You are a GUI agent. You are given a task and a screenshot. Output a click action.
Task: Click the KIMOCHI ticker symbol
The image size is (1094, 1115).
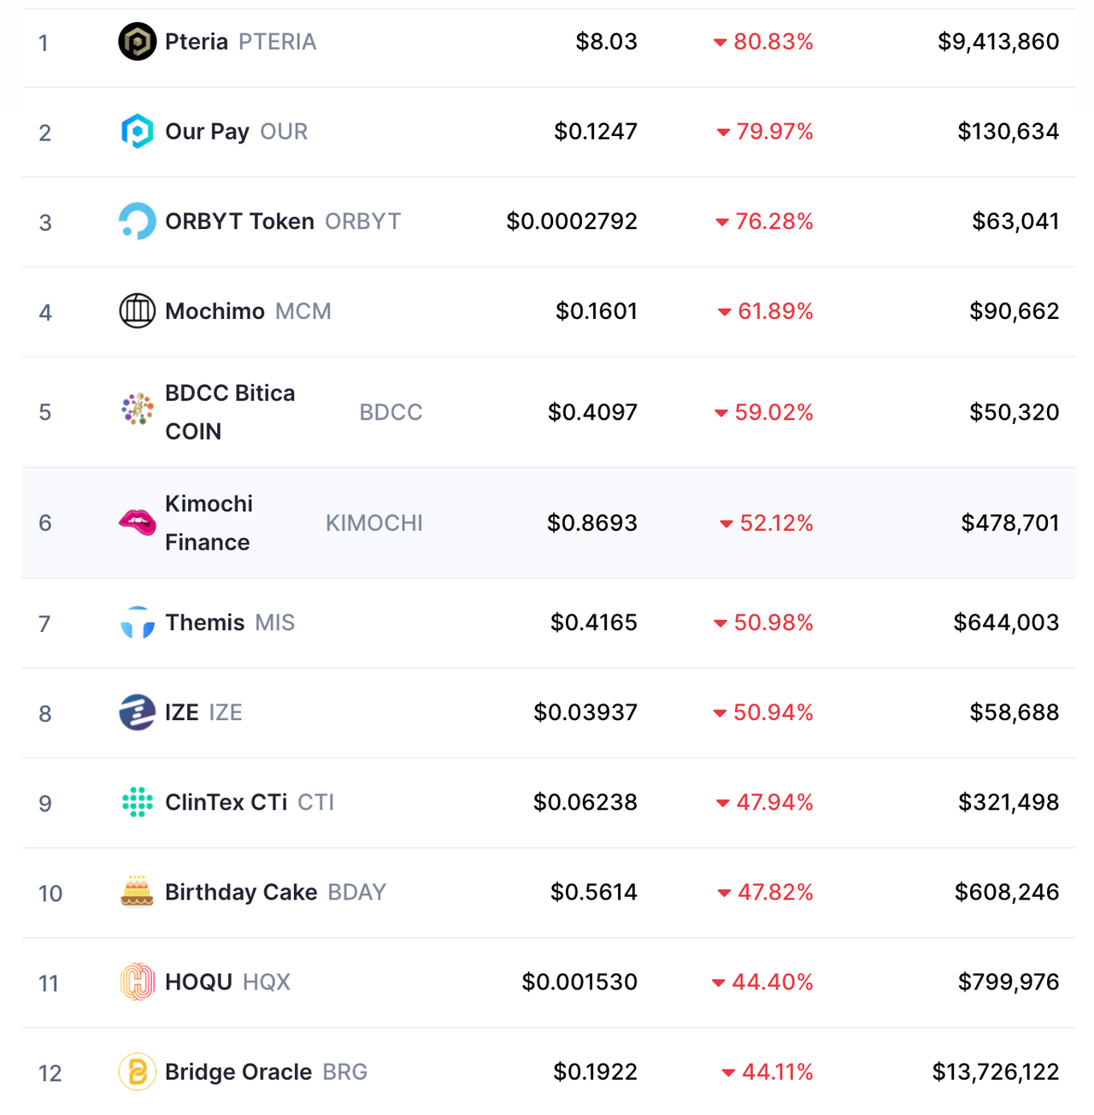tap(374, 523)
